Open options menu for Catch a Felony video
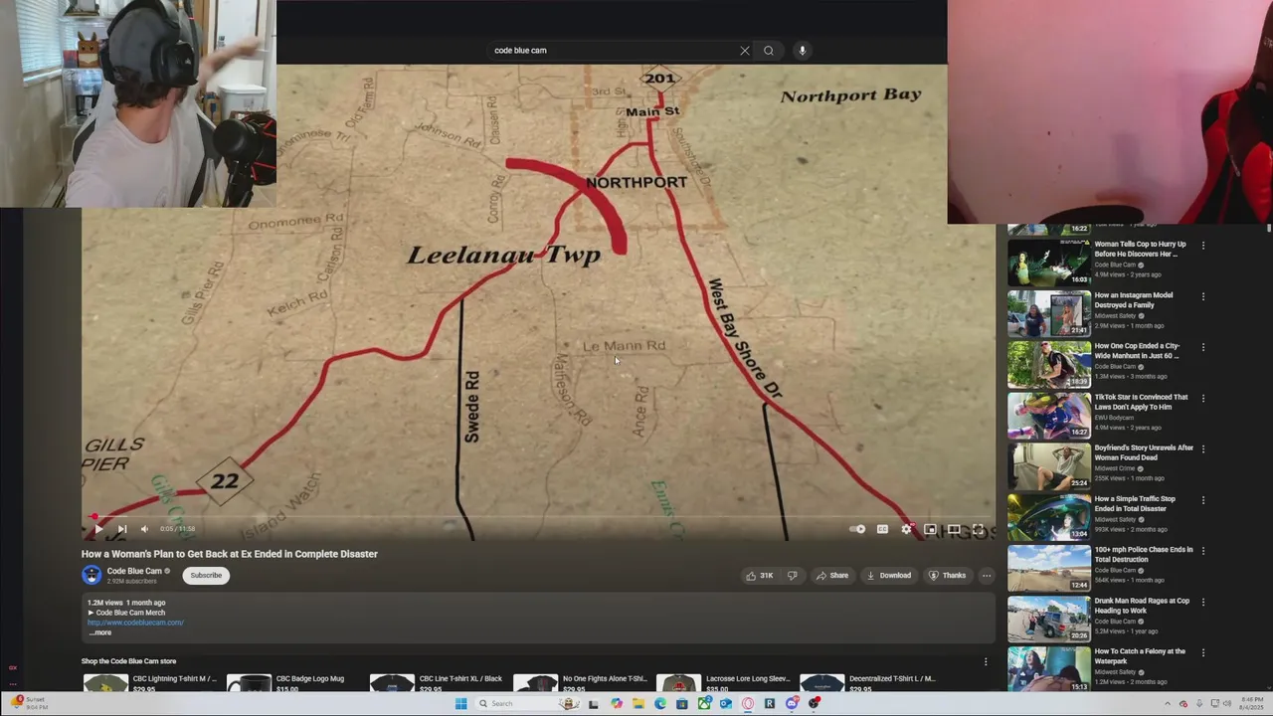 click(1202, 652)
